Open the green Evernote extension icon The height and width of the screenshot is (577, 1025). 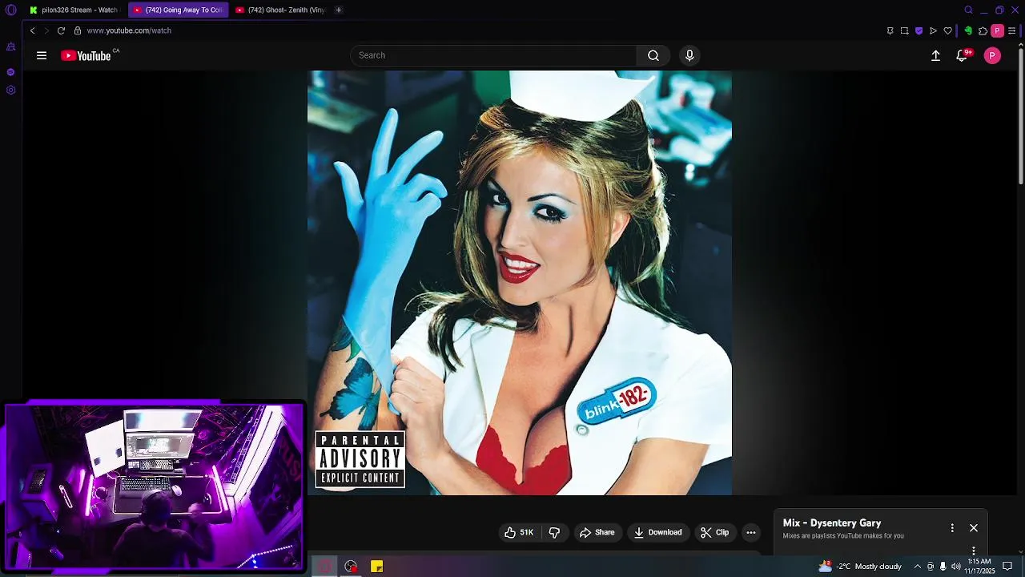[968, 30]
